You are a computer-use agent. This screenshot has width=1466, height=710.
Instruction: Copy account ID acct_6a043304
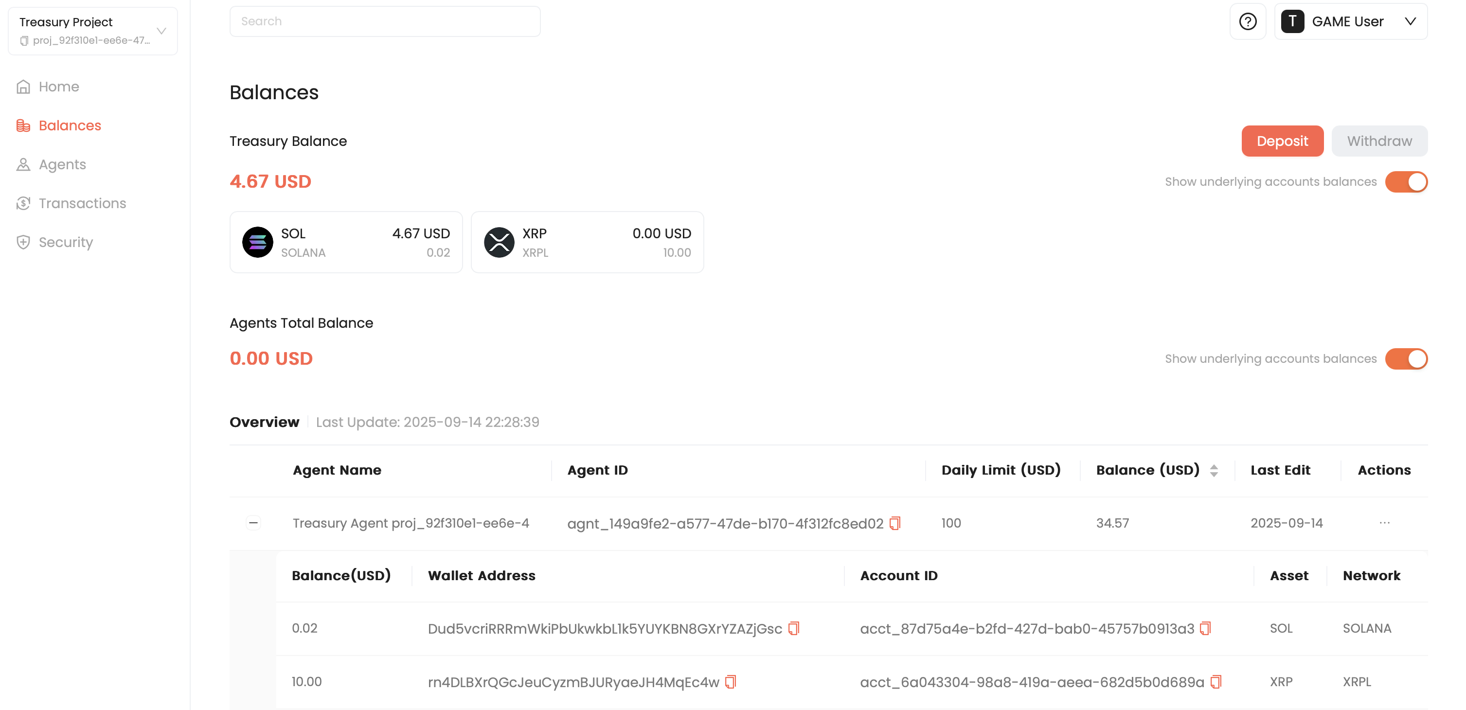coord(1216,682)
